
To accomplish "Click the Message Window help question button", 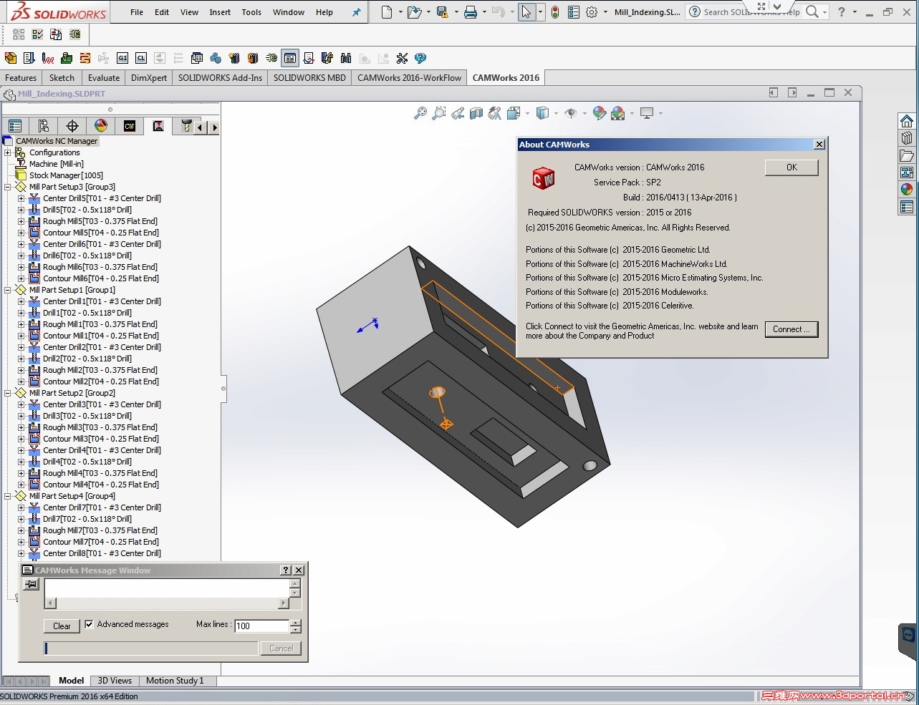I will coord(286,570).
